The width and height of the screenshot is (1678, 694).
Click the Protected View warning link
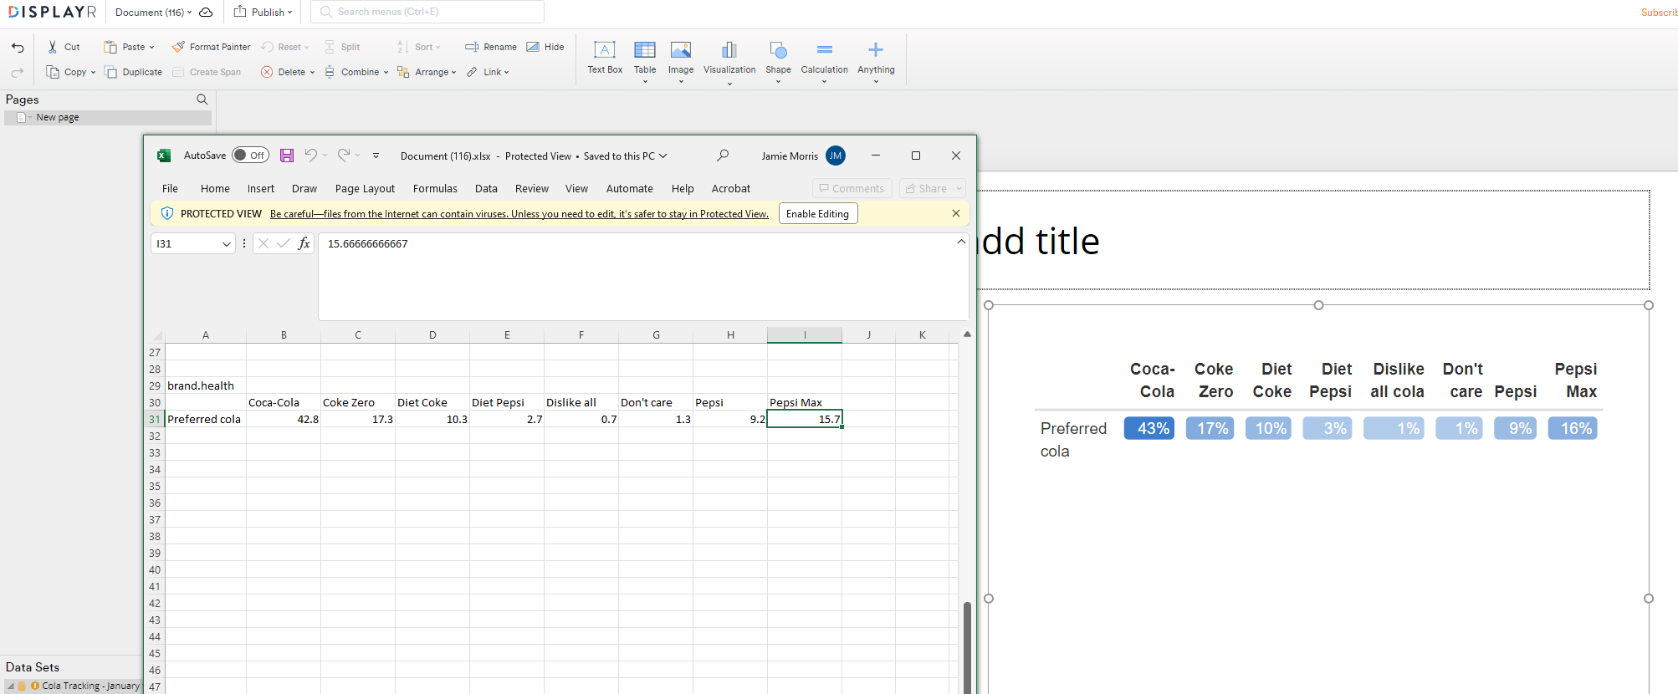(519, 214)
